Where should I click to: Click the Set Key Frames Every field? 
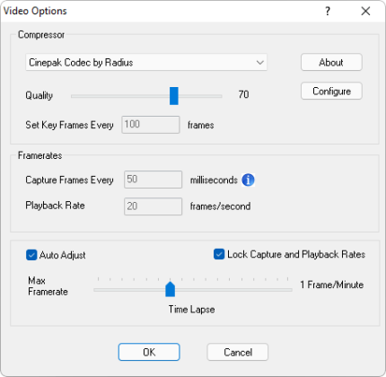coord(151,125)
